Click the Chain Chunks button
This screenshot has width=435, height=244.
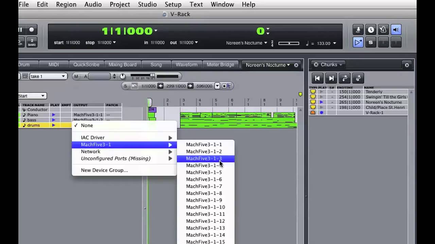tap(345, 78)
